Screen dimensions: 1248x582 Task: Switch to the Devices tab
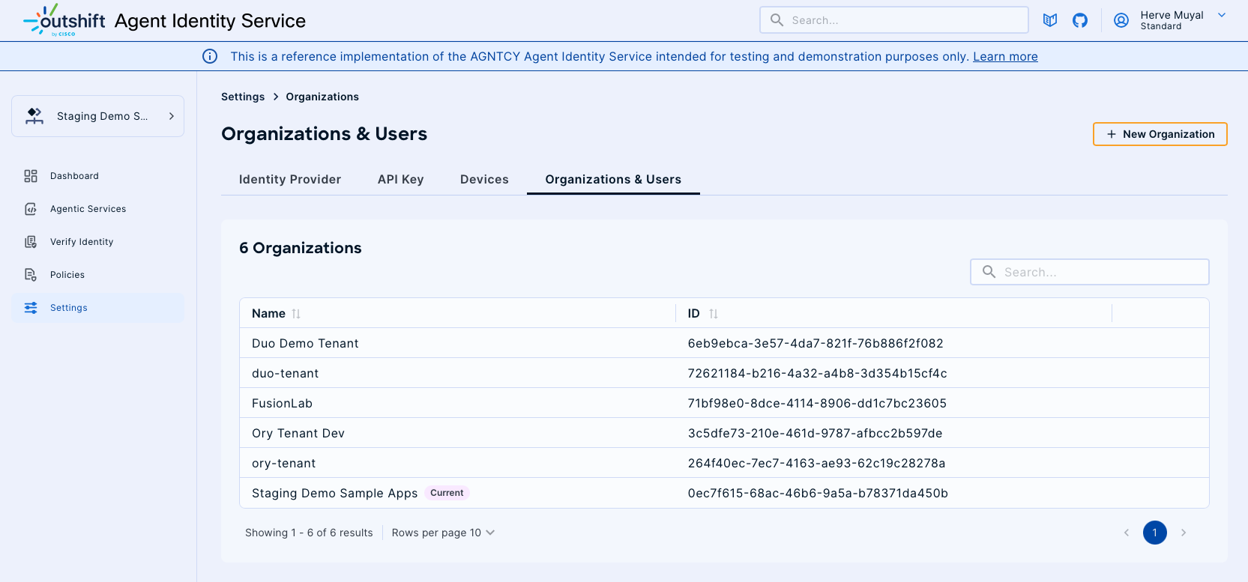pyautogui.click(x=484, y=179)
